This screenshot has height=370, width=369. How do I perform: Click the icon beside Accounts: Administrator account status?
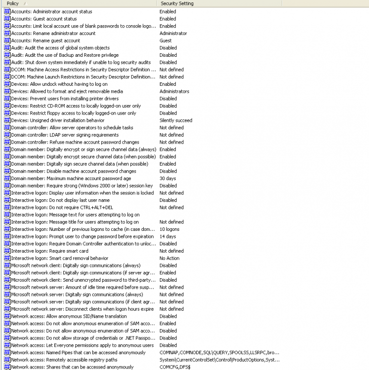point(7,11)
